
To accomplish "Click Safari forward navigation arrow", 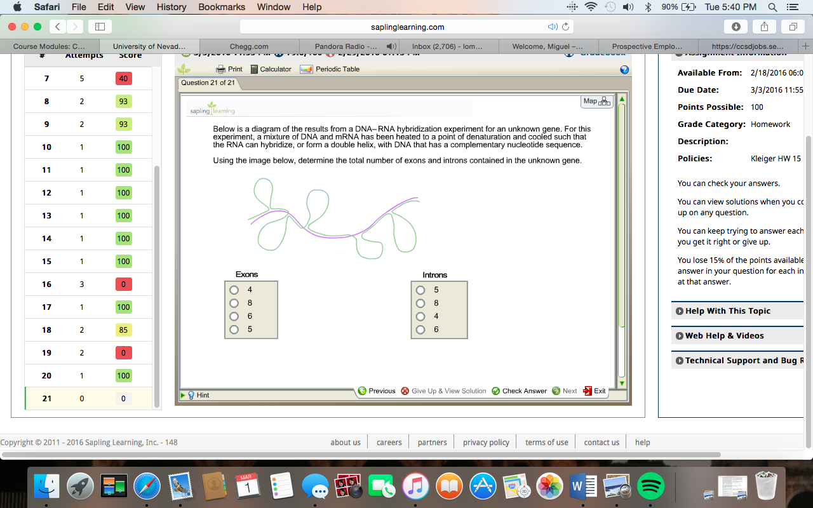I will coord(75,27).
